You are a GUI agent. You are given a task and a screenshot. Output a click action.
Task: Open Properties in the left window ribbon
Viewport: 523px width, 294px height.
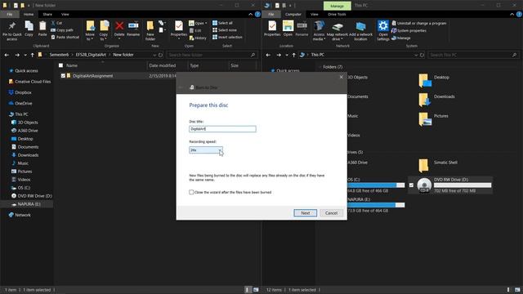(179, 29)
